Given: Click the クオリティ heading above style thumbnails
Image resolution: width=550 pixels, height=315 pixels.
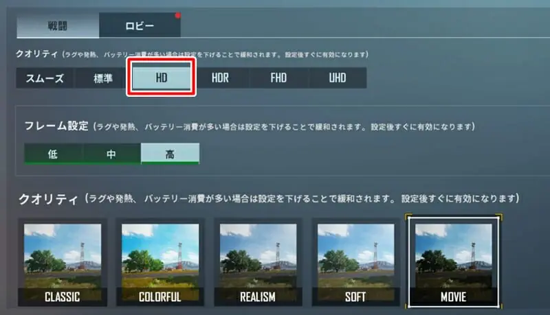Looking at the screenshot, I should coord(48,199).
